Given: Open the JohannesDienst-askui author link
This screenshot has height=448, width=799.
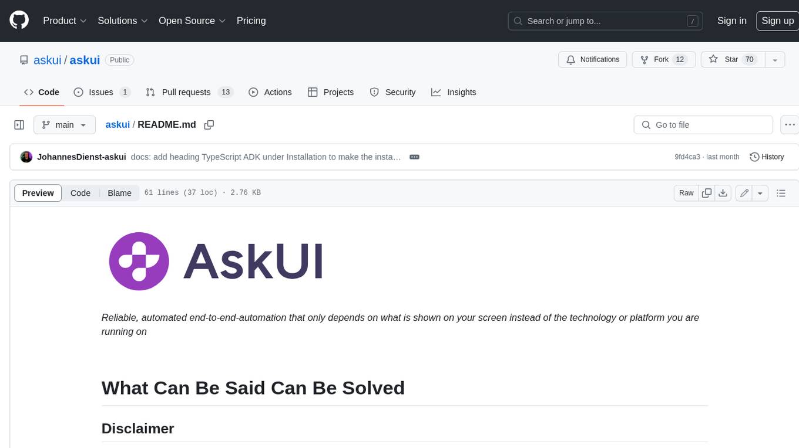Looking at the screenshot, I should point(81,157).
